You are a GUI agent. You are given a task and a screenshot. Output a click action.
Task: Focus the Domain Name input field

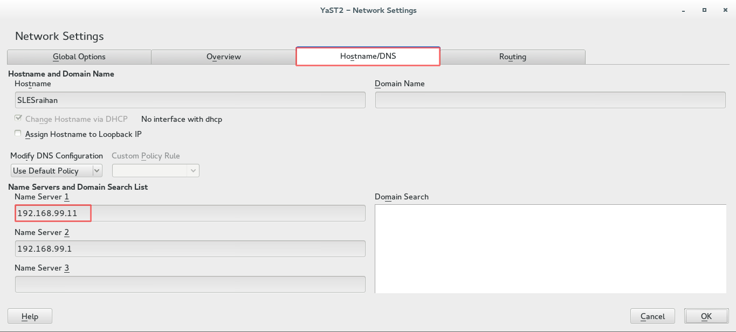click(x=551, y=100)
